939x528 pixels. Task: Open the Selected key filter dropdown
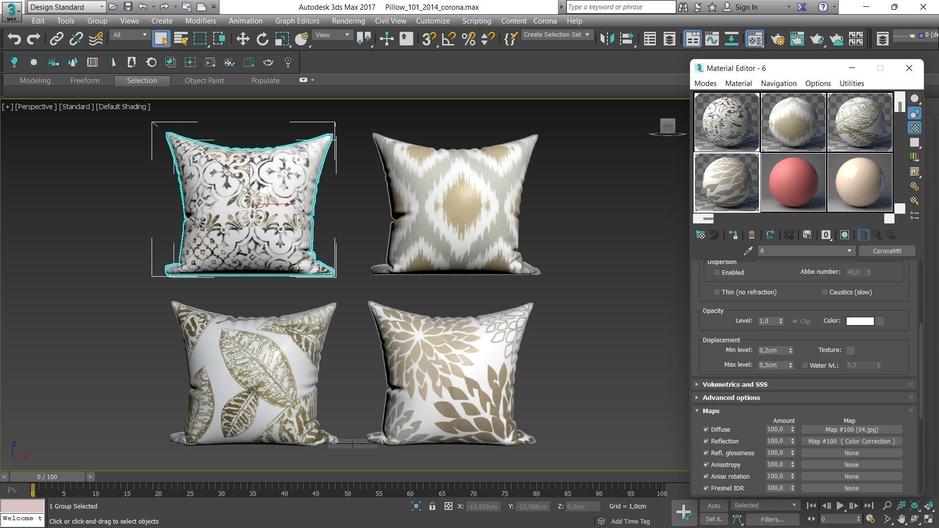(x=765, y=506)
